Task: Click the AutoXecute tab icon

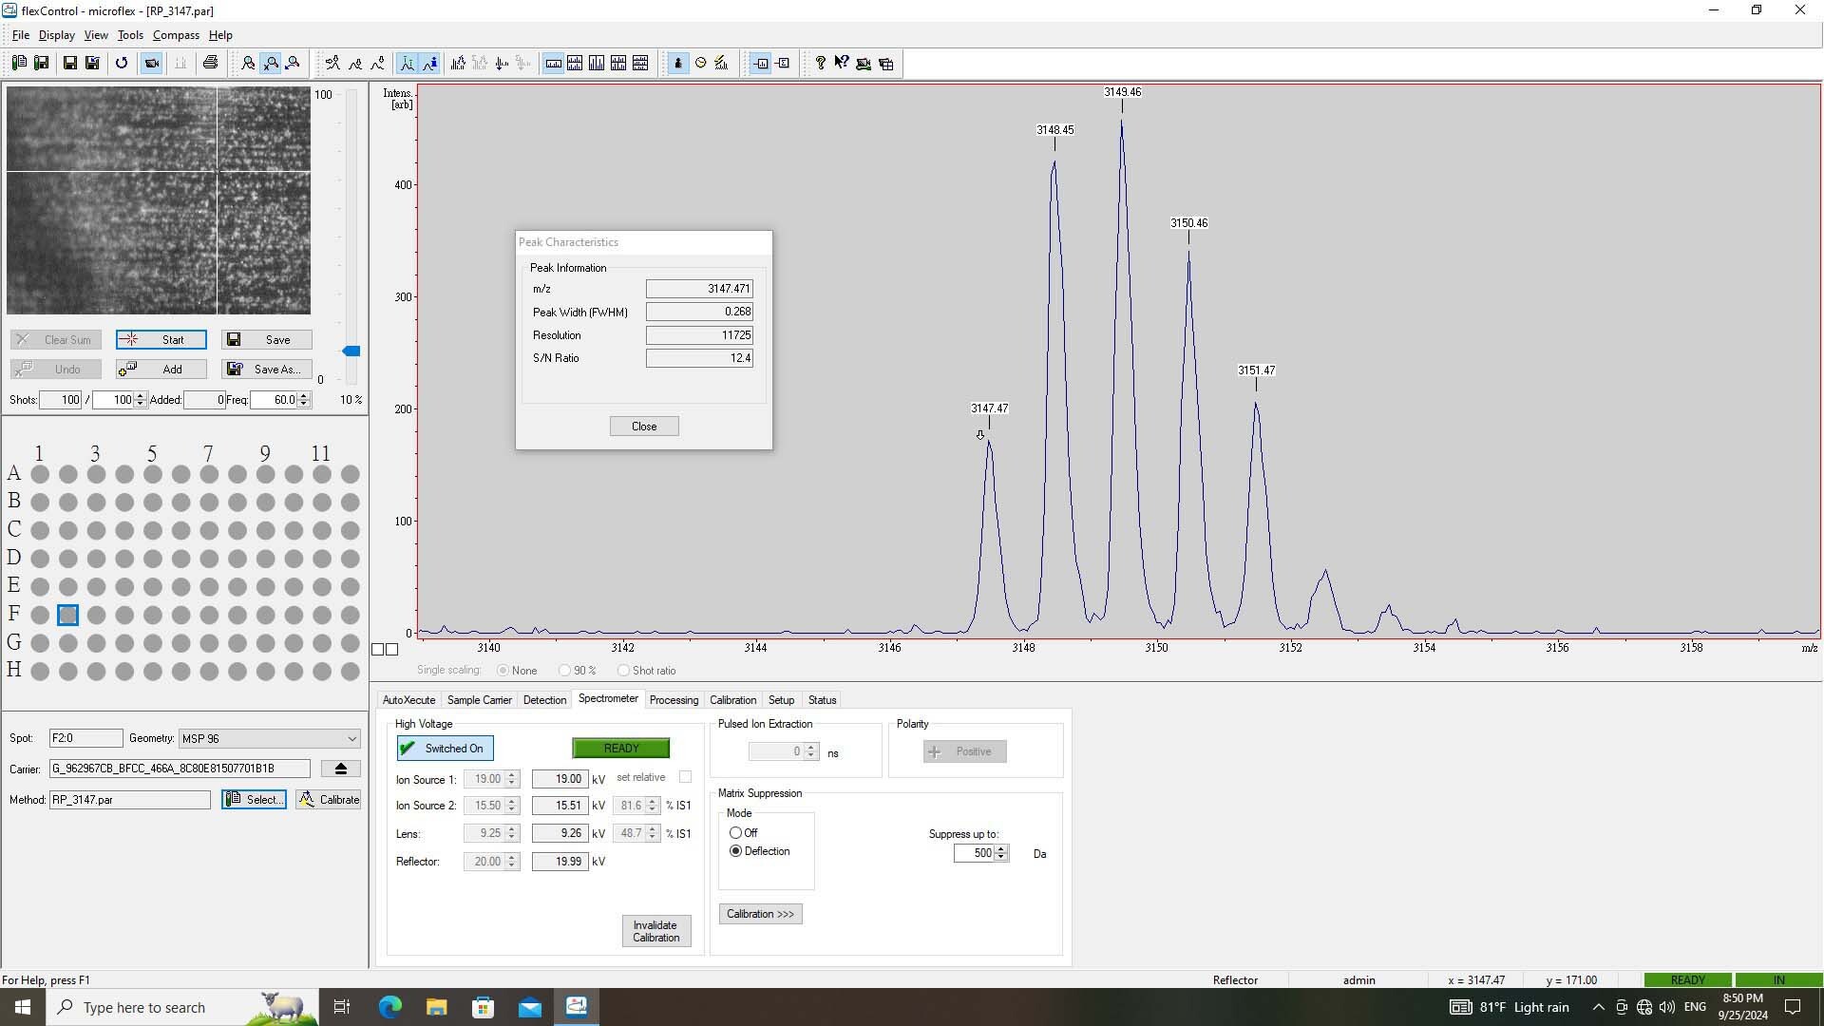Action: tap(408, 699)
